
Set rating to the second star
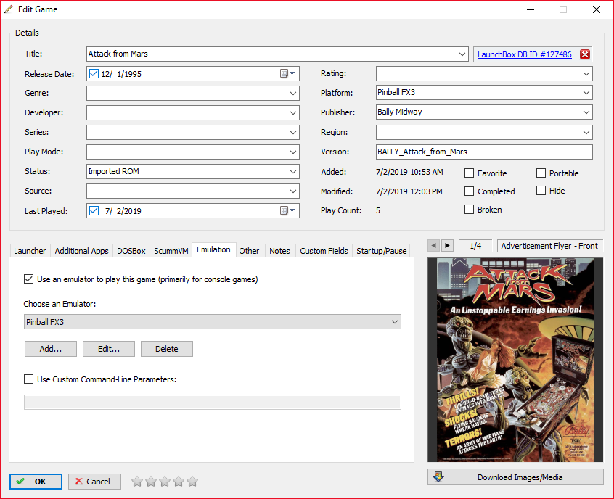click(x=151, y=482)
